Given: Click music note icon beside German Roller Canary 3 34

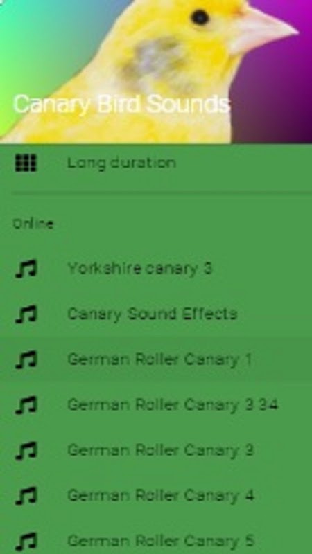Looking at the screenshot, I should [x=26, y=405].
